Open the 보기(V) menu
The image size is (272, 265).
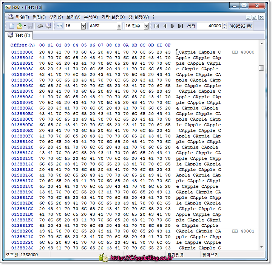73,17
